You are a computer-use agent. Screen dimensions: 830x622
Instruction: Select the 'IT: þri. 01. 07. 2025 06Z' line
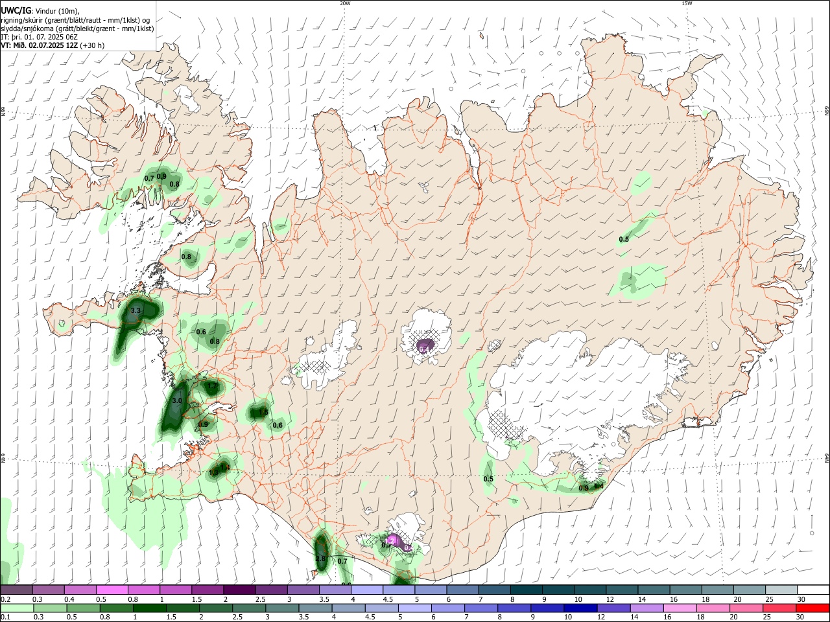coord(40,37)
